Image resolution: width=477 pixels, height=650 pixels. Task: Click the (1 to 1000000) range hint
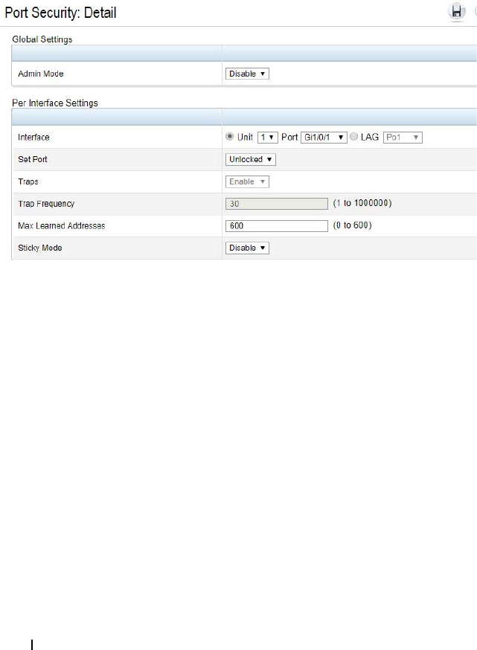coord(362,203)
